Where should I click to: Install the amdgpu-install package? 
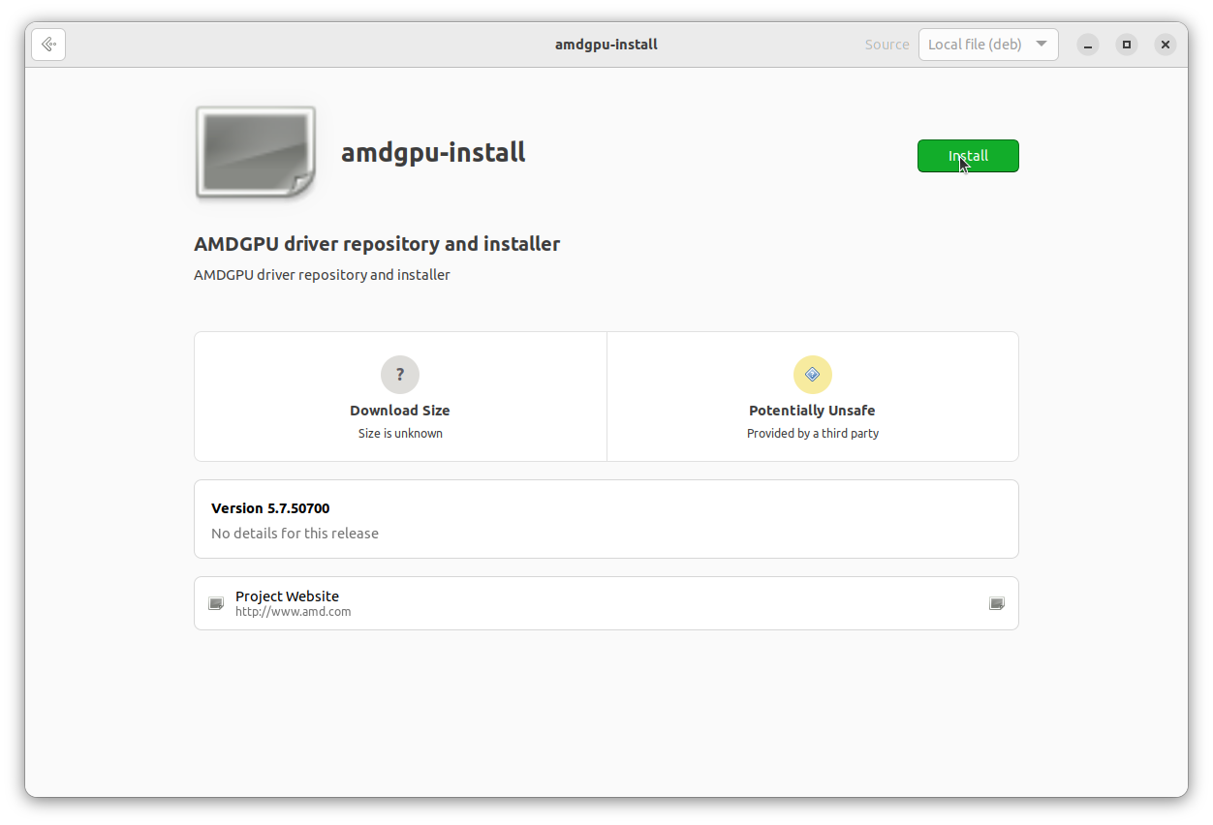tap(968, 156)
